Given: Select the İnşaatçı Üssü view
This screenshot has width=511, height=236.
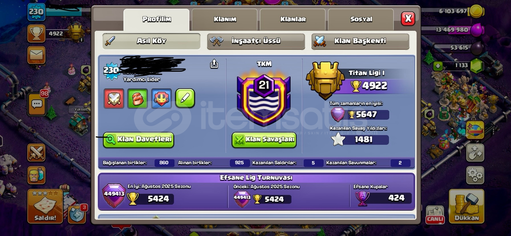Looking at the screenshot, I should click(256, 41).
